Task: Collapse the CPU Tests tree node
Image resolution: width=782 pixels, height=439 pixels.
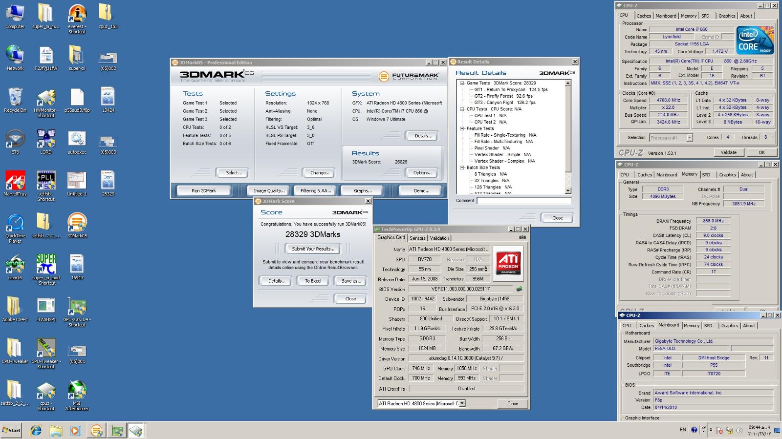Action: click(462, 109)
